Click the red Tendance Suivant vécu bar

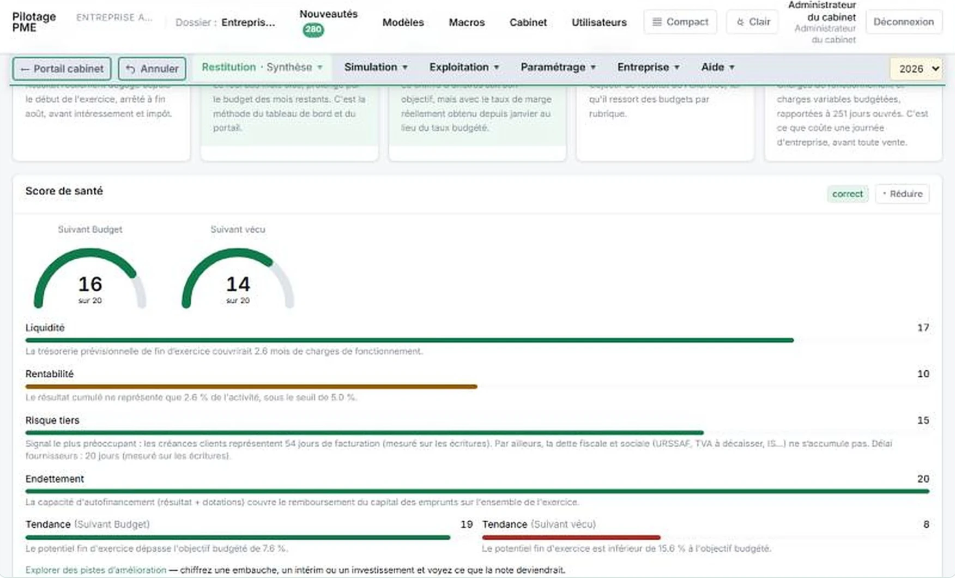(571, 537)
